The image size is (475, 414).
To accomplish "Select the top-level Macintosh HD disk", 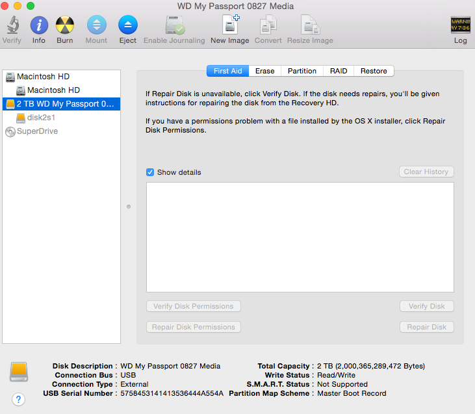I will [x=43, y=77].
